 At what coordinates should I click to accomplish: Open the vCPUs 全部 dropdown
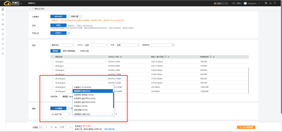pyautogui.click(x=96, y=45)
